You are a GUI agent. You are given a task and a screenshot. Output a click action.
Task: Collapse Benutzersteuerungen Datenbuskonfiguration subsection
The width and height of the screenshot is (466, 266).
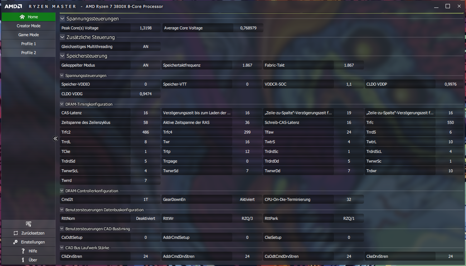point(62,210)
